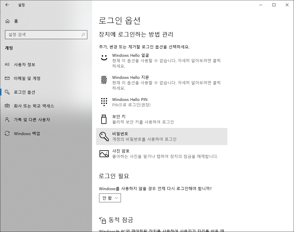Screen dimensions: 294x232
Task: Click the 보안 키 USB icon
Action: [x=104, y=119]
